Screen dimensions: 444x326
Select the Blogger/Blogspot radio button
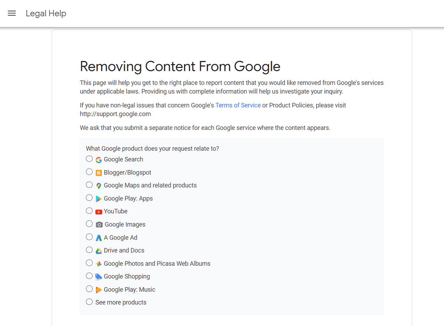89,172
